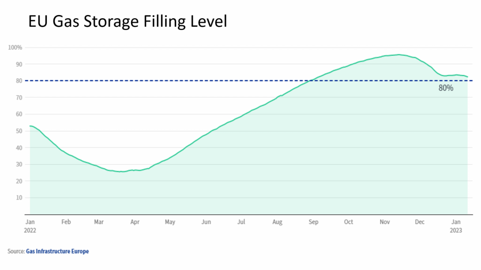Select the Jan 2022 x-axis label
The image size is (481, 270).
click(x=30, y=226)
